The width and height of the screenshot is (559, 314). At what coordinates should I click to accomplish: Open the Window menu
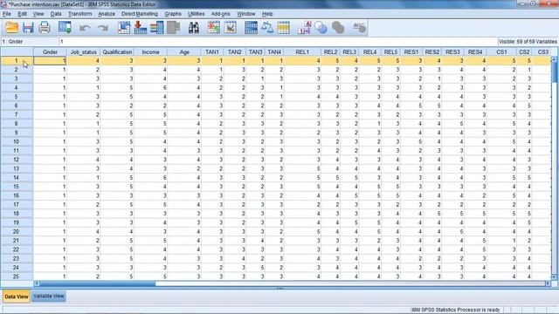pos(246,14)
